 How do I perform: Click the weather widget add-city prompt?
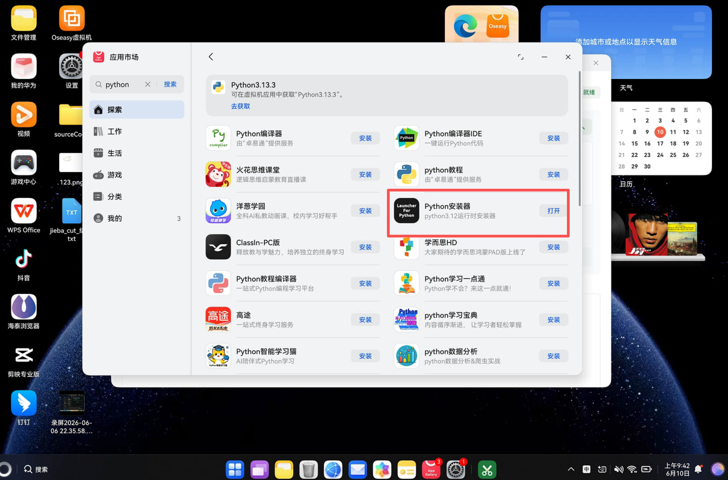[626, 42]
